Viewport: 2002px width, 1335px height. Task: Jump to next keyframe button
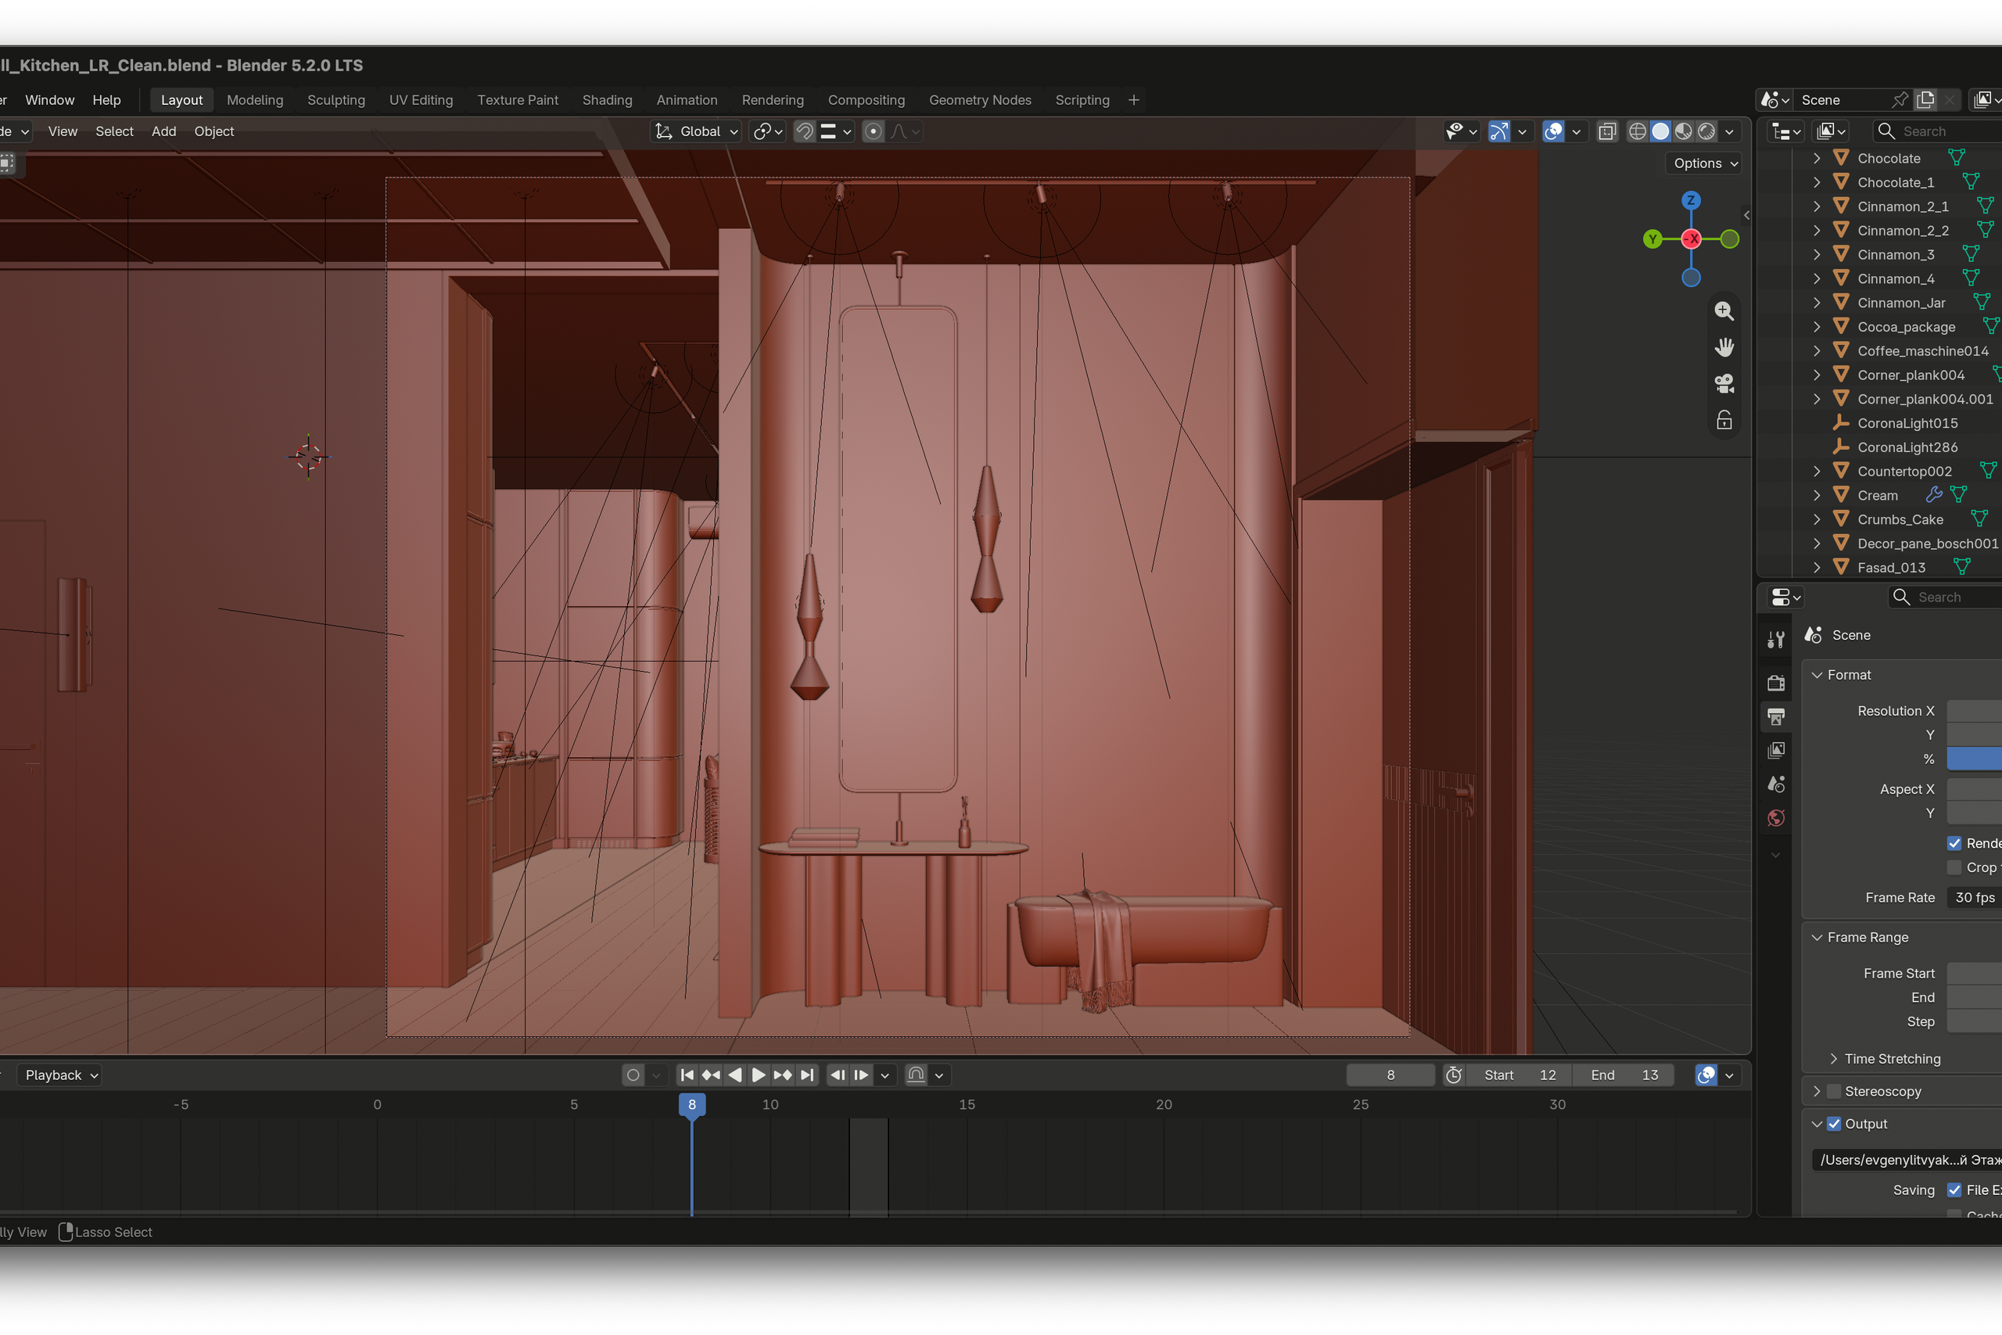point(782,1075)
